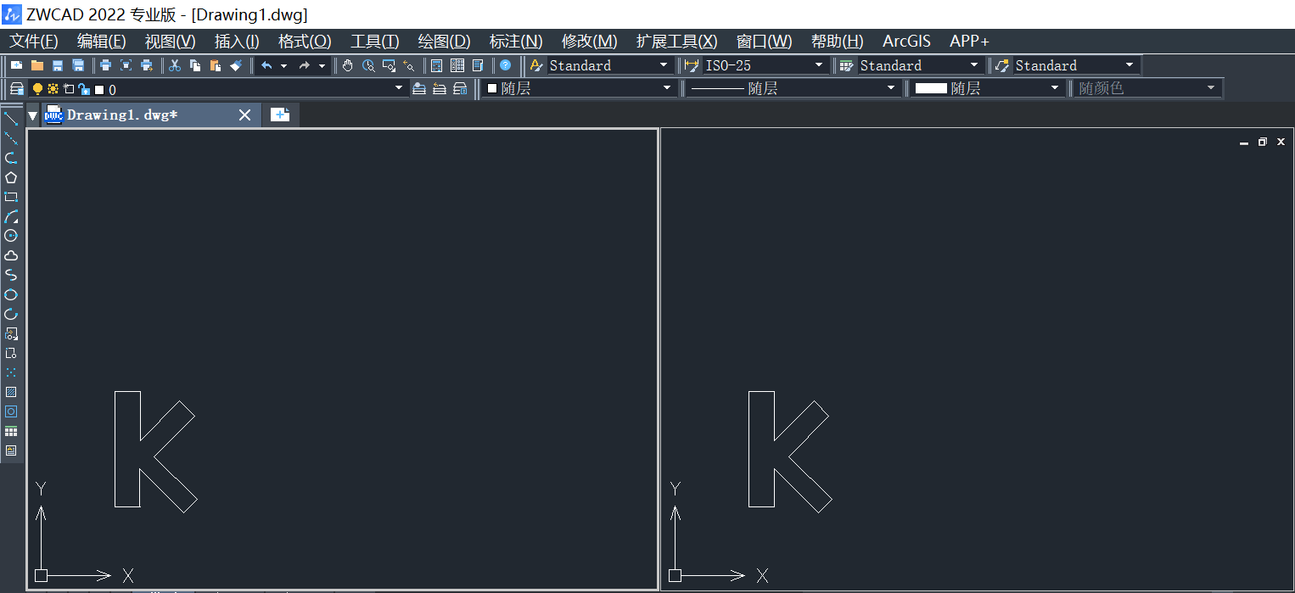This screenshot has width=1295, height=593.
Task: Select the Circle tool
Action: (11, 236)
